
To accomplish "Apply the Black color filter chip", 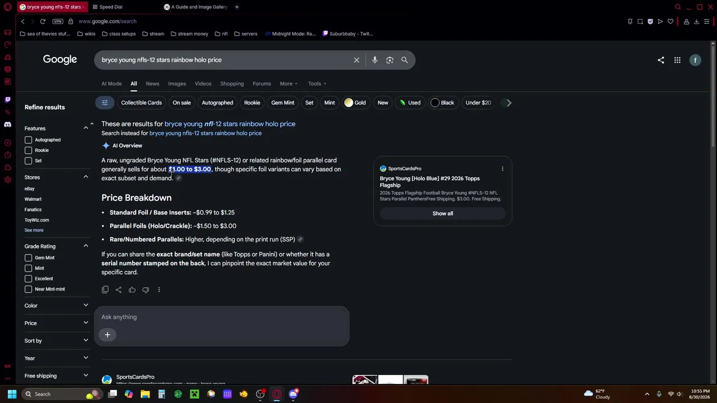I will point(442,102).
